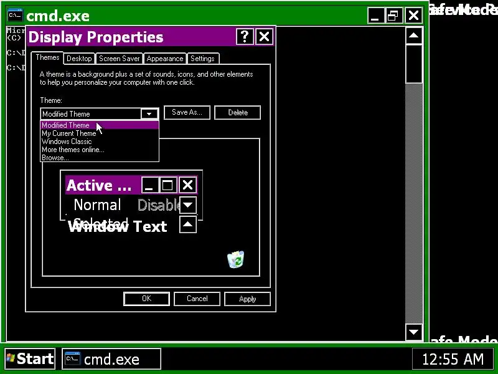Click preview window's close X button
The height and width of the screenshot is (374, 498).
[187, 185]
